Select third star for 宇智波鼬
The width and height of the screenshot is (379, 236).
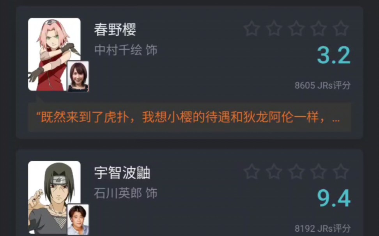coord(296,171)
